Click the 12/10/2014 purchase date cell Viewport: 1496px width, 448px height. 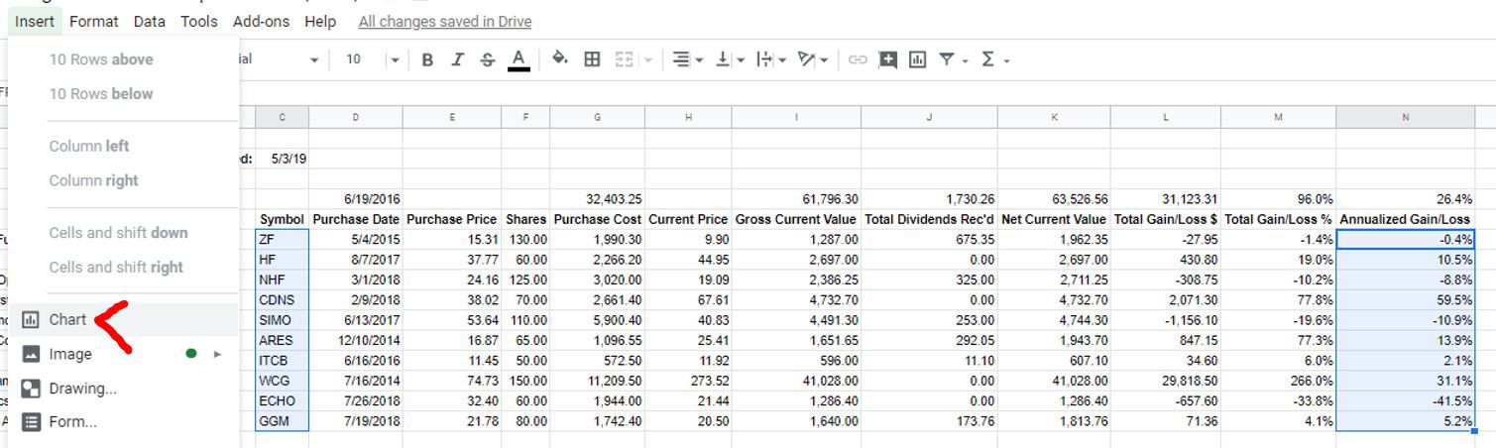coord(356,341)
